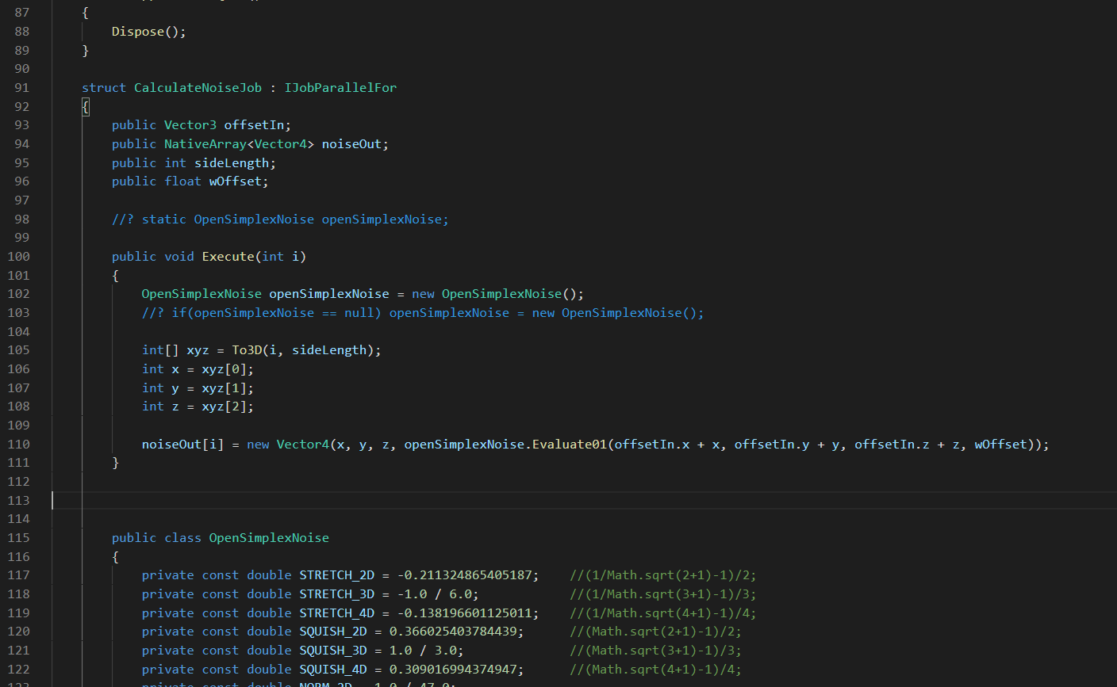Click line number 100 in the gutter
This screenshot has width=1117, height=687.
18,257
